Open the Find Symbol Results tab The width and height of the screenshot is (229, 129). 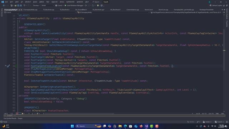[10, 118]
